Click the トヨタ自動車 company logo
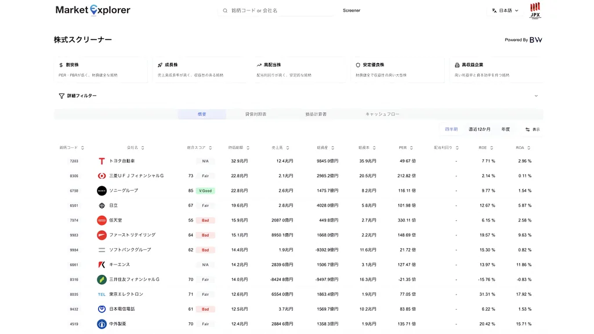The width and height of the screenshot is (594, 334). coord(102,161)
